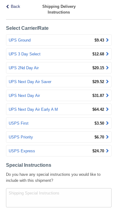The width and height of the screenshot is (117, 211).
Task: Choose UPS Next Day Air Early A M
Action: click(59, 109)
